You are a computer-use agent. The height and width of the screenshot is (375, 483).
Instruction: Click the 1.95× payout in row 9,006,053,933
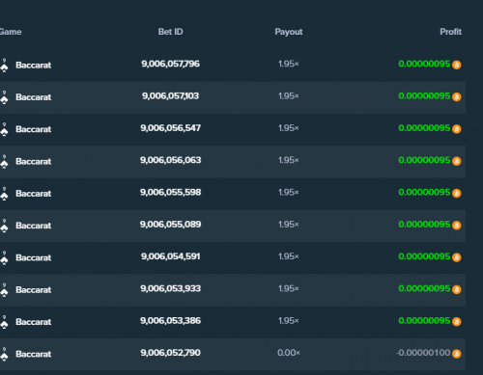point(289,289)
